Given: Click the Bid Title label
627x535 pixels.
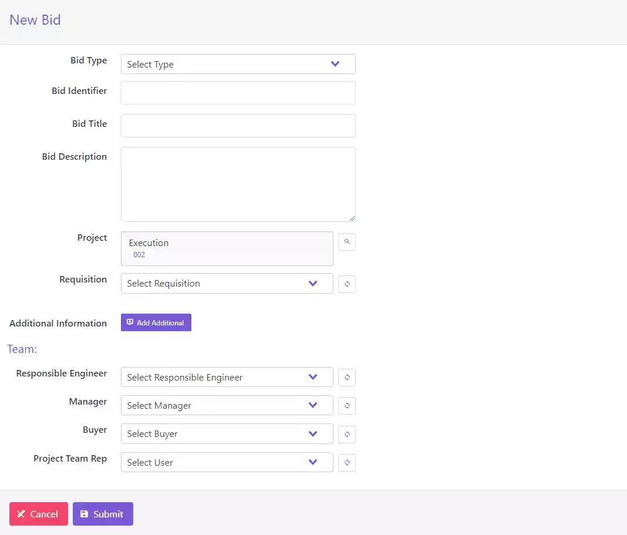Looking at the screenshot, I should tap(90, 124).
